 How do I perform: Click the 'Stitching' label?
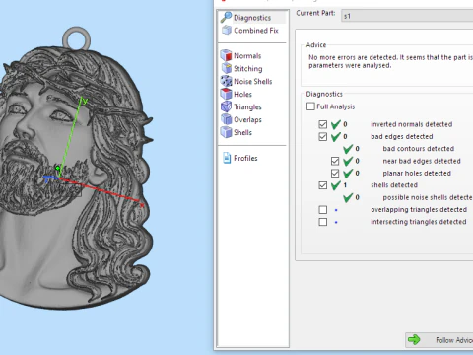[x=248, y=68]
